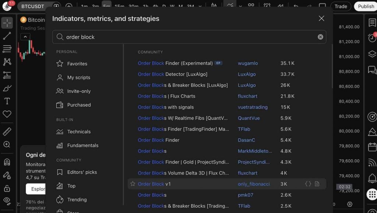Select the trend line drawing tool
Image resolution: width=377 pixels, height=213 pixels.
7,36
